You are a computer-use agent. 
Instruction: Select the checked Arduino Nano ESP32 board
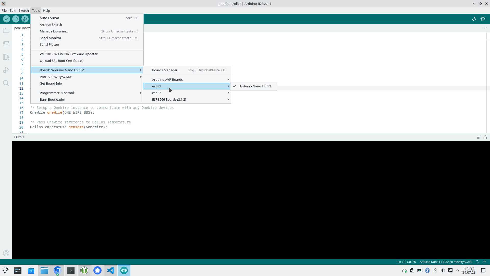point(255,86)
